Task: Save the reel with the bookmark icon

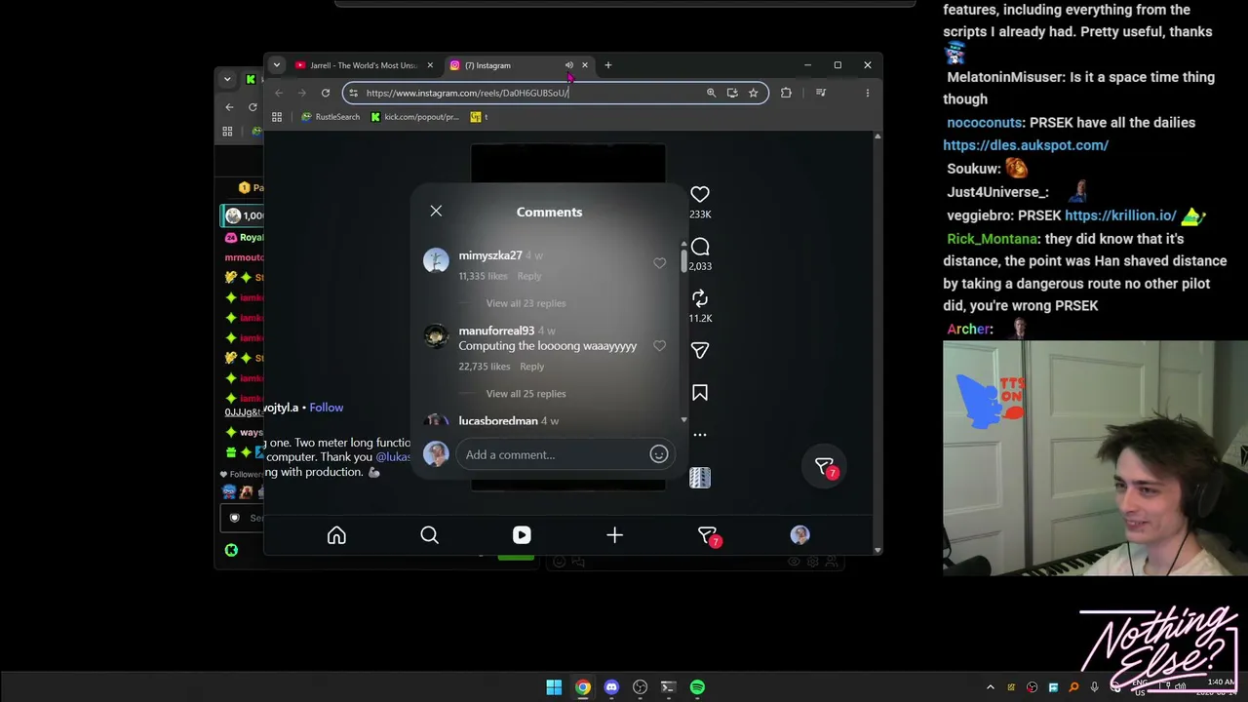Action: point(700,393)
